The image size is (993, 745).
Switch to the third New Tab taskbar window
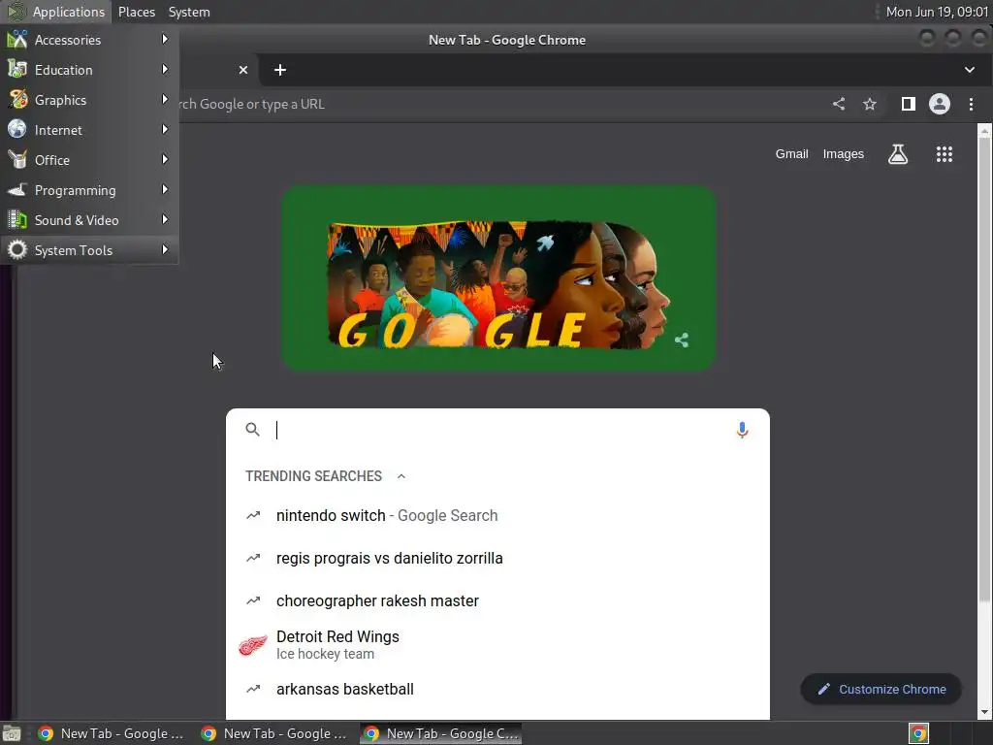tap(441, 733)
